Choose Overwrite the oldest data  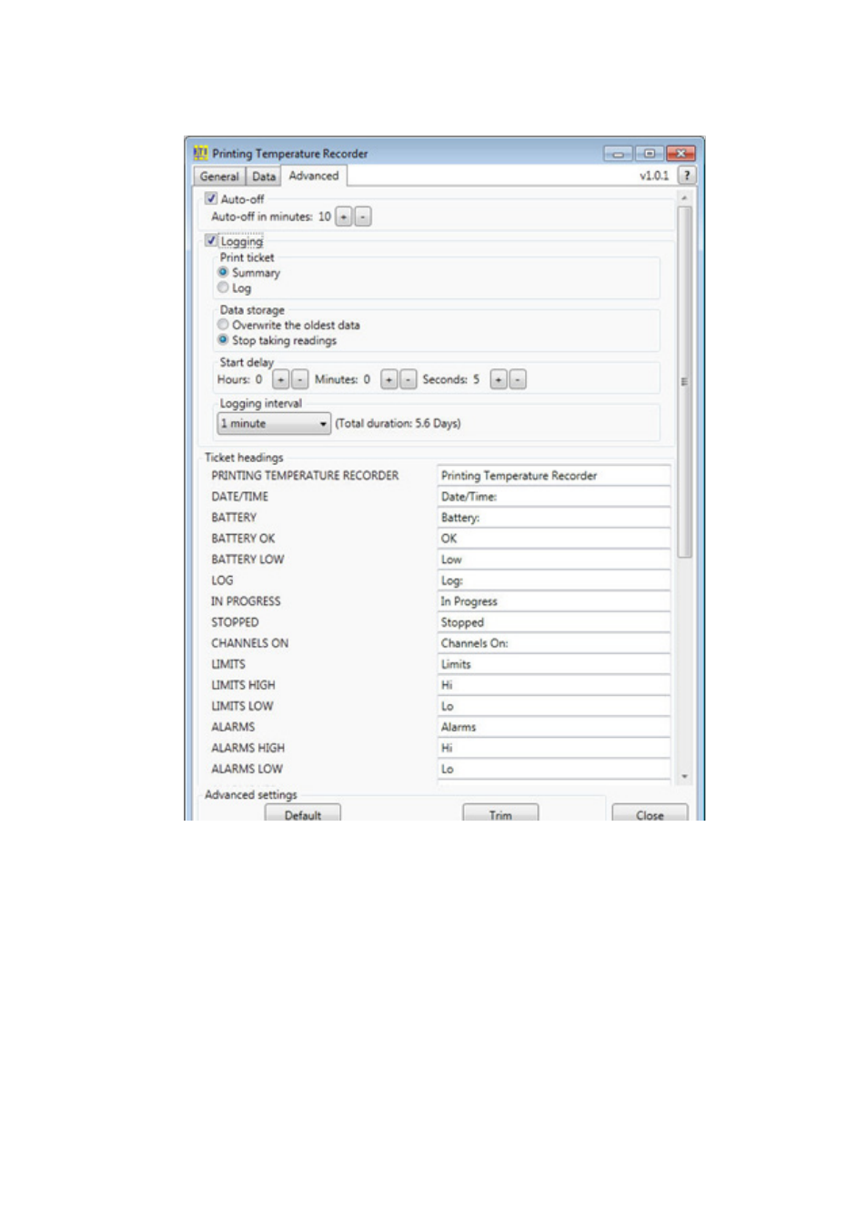(223, 324)
